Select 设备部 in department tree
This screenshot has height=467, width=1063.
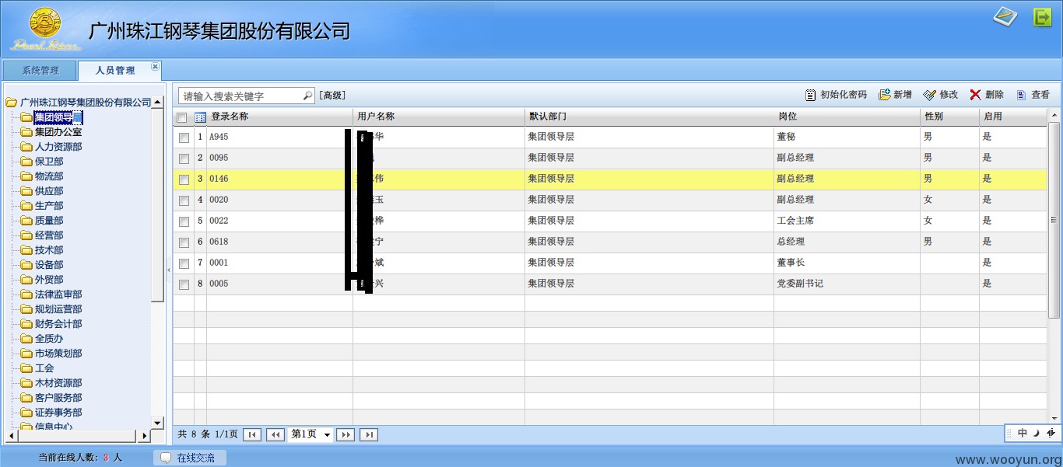point(49,265)
